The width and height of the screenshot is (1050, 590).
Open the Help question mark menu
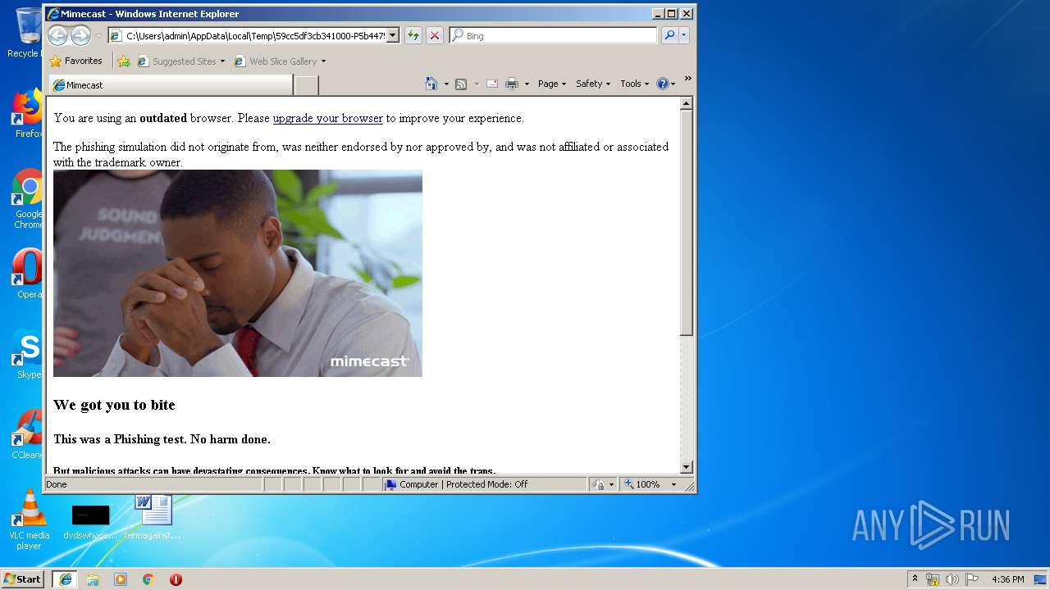click(x=665, y=84)
